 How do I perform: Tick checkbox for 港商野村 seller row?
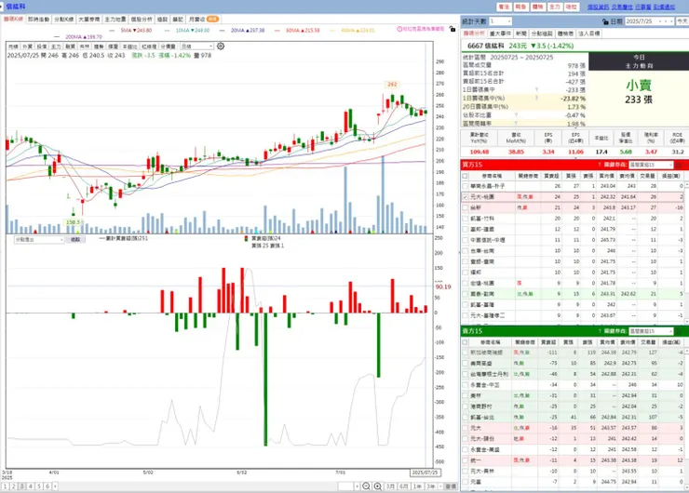click(x=465, y=406)
